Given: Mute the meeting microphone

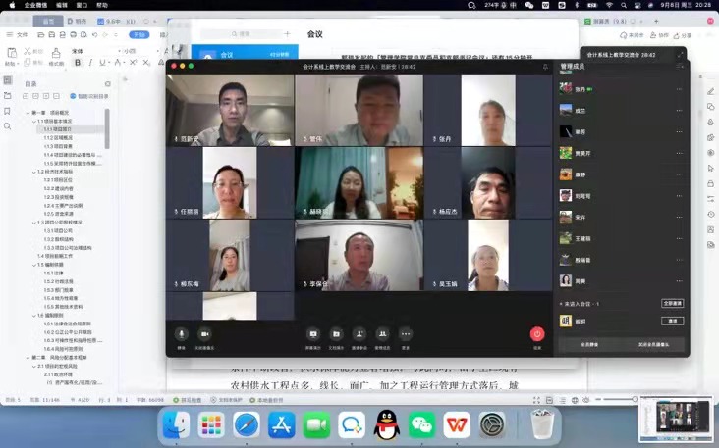Looking at the screenshot, I should coord(181,334).
